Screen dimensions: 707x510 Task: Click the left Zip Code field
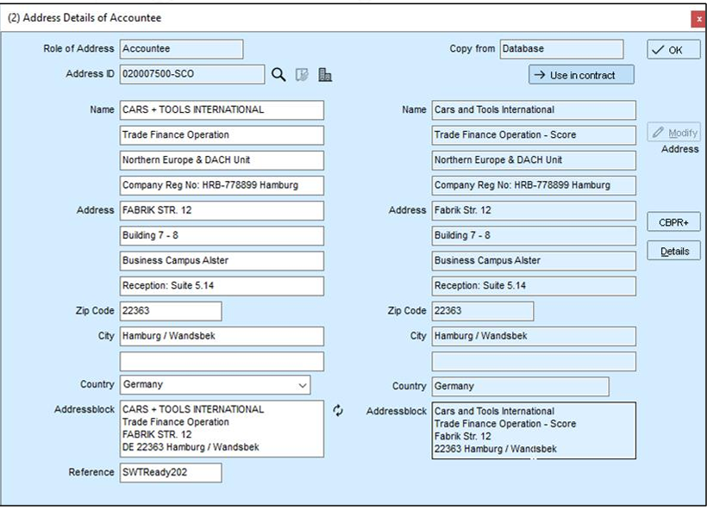(x=171, y=311)
